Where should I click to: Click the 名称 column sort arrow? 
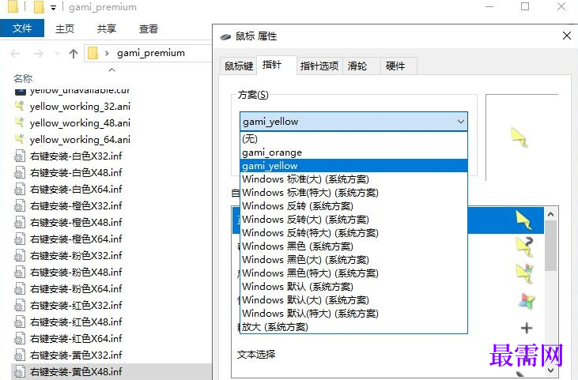click(112, 70)
